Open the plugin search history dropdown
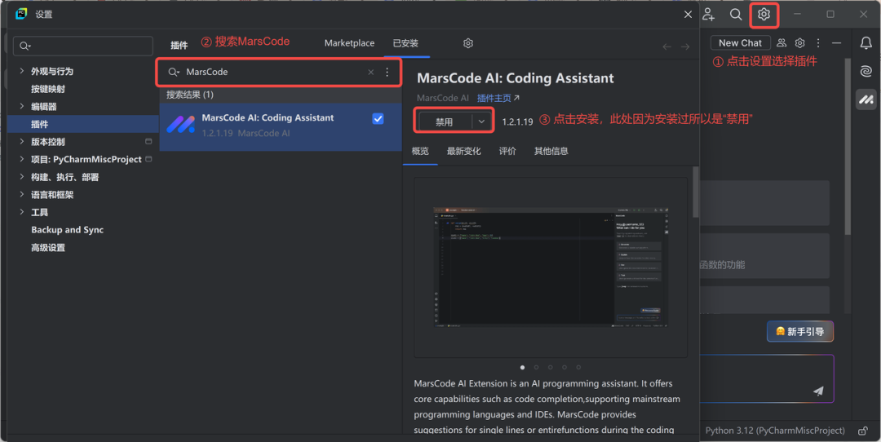This screenshot has height=442, width=881. point(174,72)
